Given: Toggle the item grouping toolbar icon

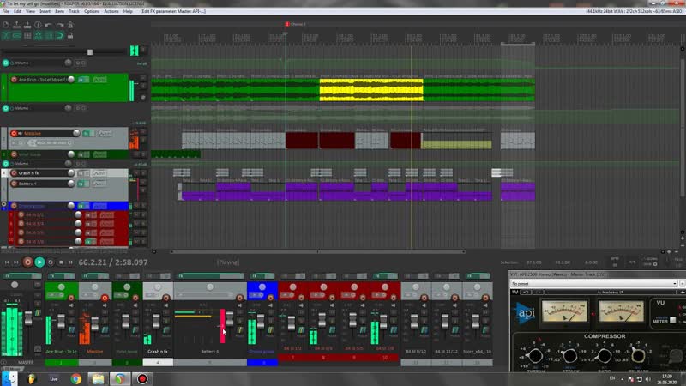Looking at the screenshot, I should [x=16, y=36].
